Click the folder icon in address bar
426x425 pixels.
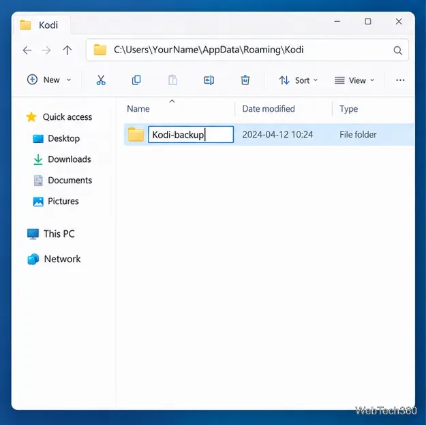[100, 50]
